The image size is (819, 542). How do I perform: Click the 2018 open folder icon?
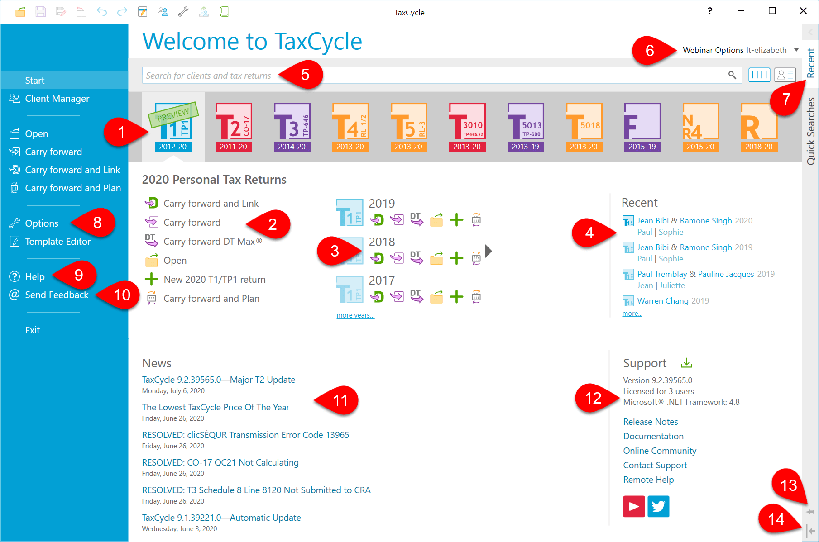pyautogui.click(x=436, y=258)
